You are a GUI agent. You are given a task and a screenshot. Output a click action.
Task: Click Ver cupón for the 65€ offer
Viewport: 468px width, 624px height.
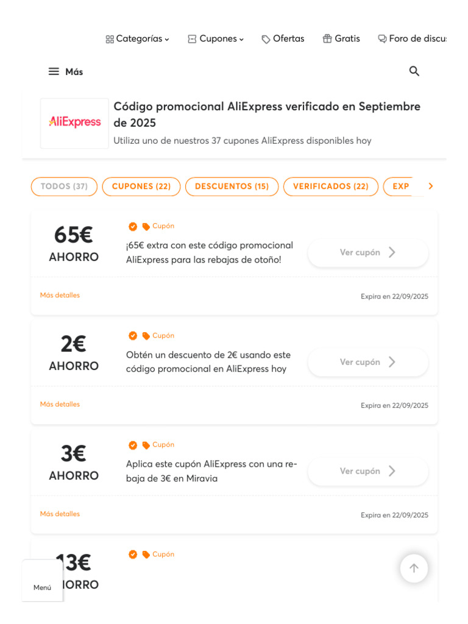[x=368, y=252]
